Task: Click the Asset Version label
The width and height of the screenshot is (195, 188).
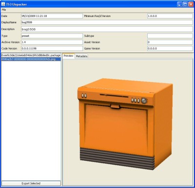Action: coord(92,42)
